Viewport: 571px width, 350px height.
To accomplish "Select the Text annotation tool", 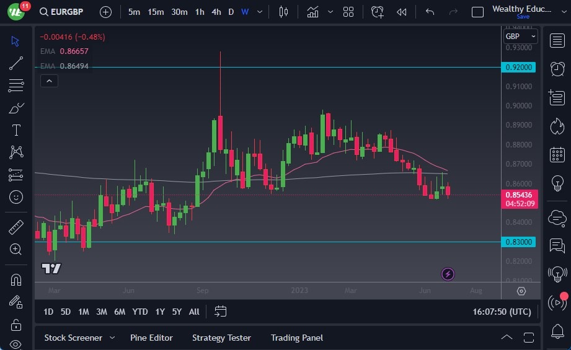I will (x=16, y=130).
